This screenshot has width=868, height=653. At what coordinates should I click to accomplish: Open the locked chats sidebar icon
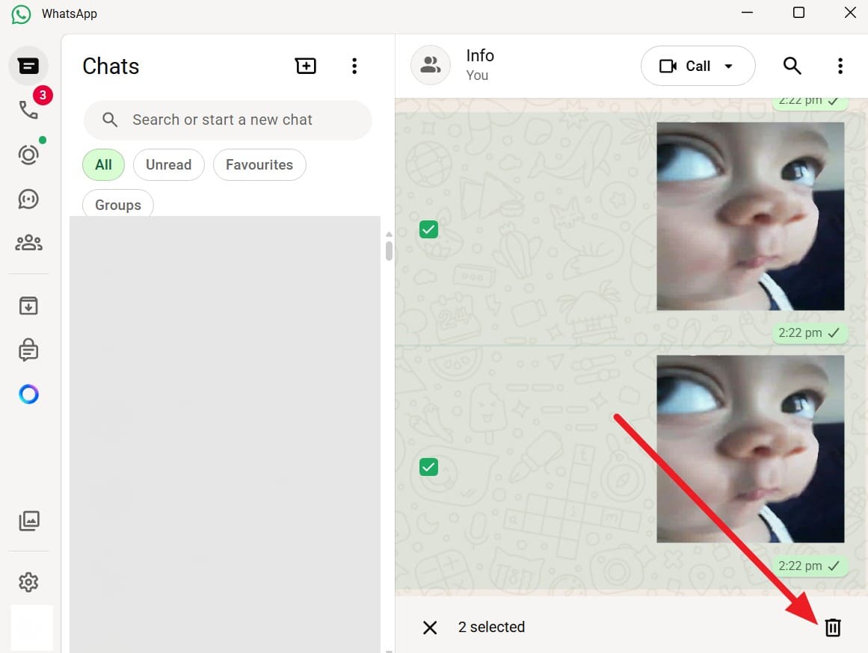[28, 350]
